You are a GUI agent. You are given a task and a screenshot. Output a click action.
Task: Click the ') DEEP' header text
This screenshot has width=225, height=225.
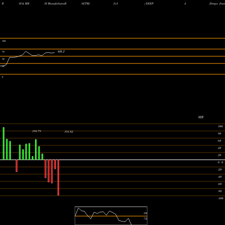coord(149,4)
